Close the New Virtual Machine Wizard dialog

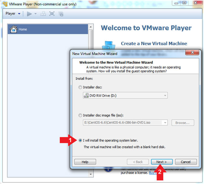tap(192, 52)
